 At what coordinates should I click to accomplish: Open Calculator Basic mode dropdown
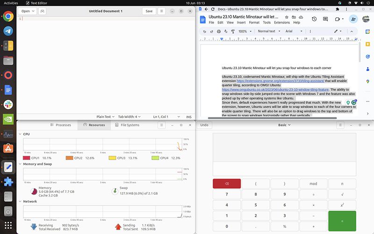(284, 125)
